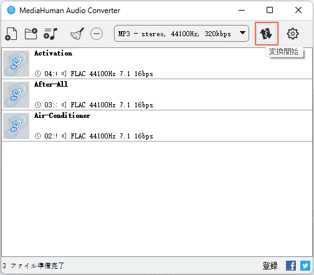Click the 登録 register link
The width and height of the screenshot is (314, 275).
(270, 266)
